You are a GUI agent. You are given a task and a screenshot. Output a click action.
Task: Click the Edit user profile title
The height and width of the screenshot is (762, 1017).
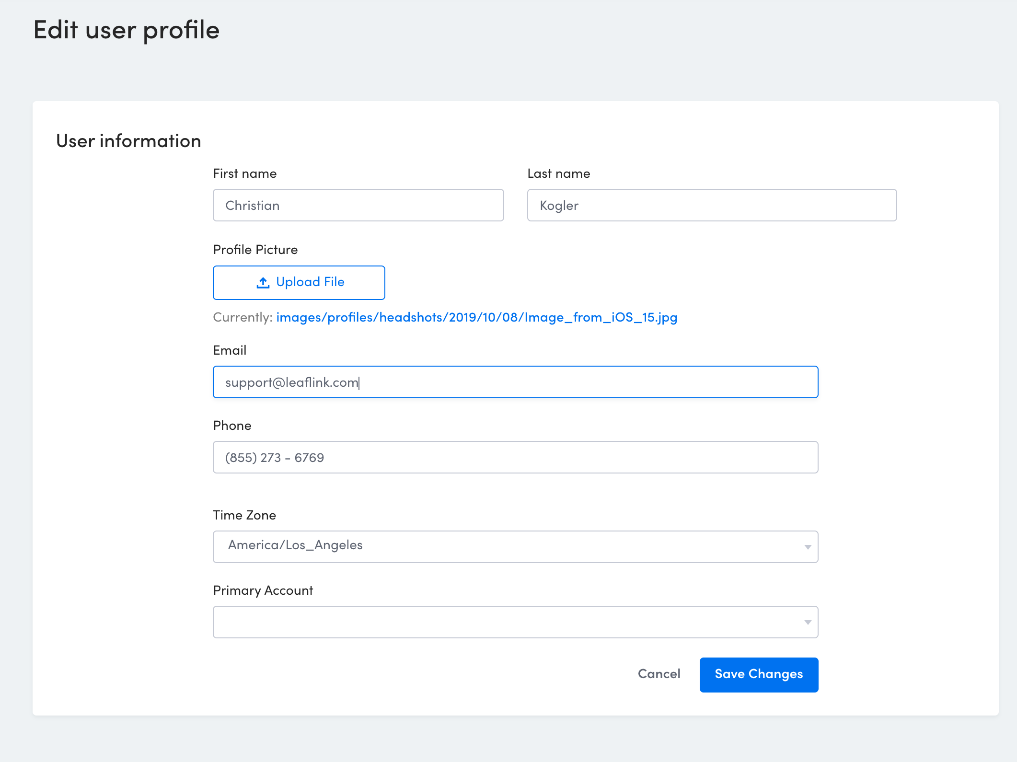click(x=127, y=30)
